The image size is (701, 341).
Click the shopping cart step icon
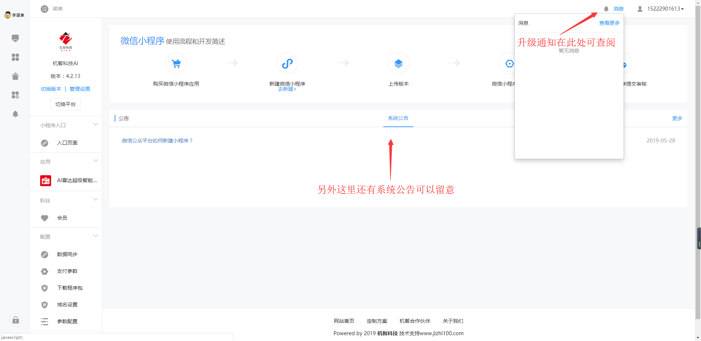[x=176, y=63]
